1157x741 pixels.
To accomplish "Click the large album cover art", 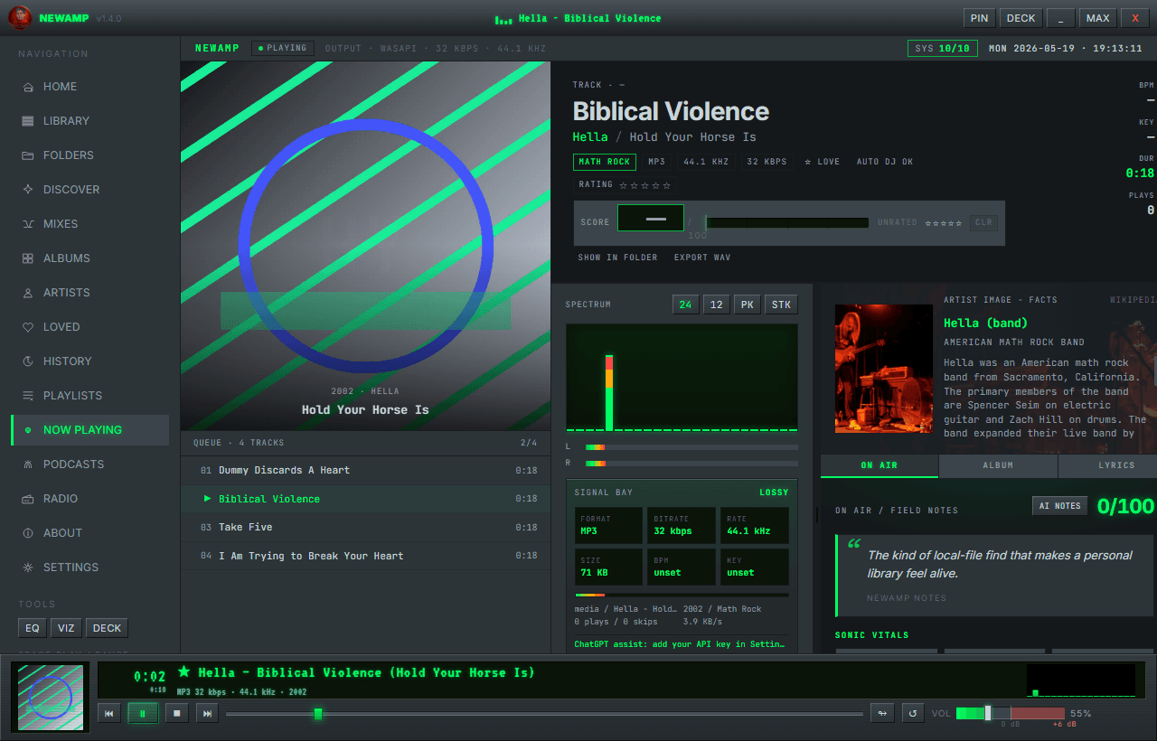I will click(x=365, y=246).
